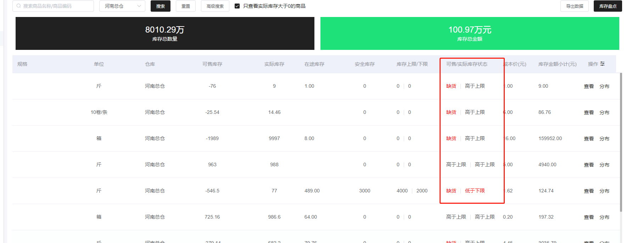Open 高级搜索 advanced search
The height and width of the screenshot is (243, 626).
tap(215, 6)
